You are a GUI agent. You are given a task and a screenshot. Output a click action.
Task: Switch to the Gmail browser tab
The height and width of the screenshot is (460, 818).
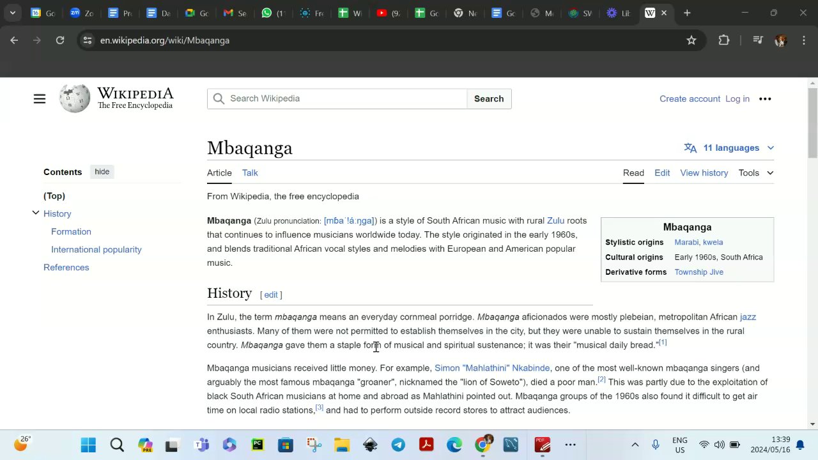[x=235, y=13]
